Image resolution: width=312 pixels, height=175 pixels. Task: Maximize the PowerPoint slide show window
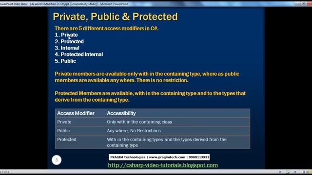(303, 3)
